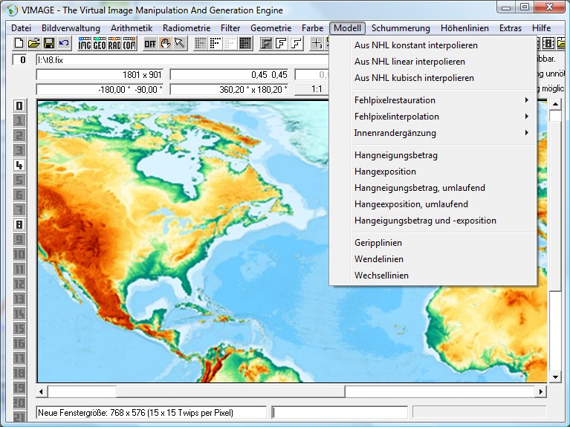570x427 pixels.
Task: Select the RAD toolbar icon
Action: 114,44
